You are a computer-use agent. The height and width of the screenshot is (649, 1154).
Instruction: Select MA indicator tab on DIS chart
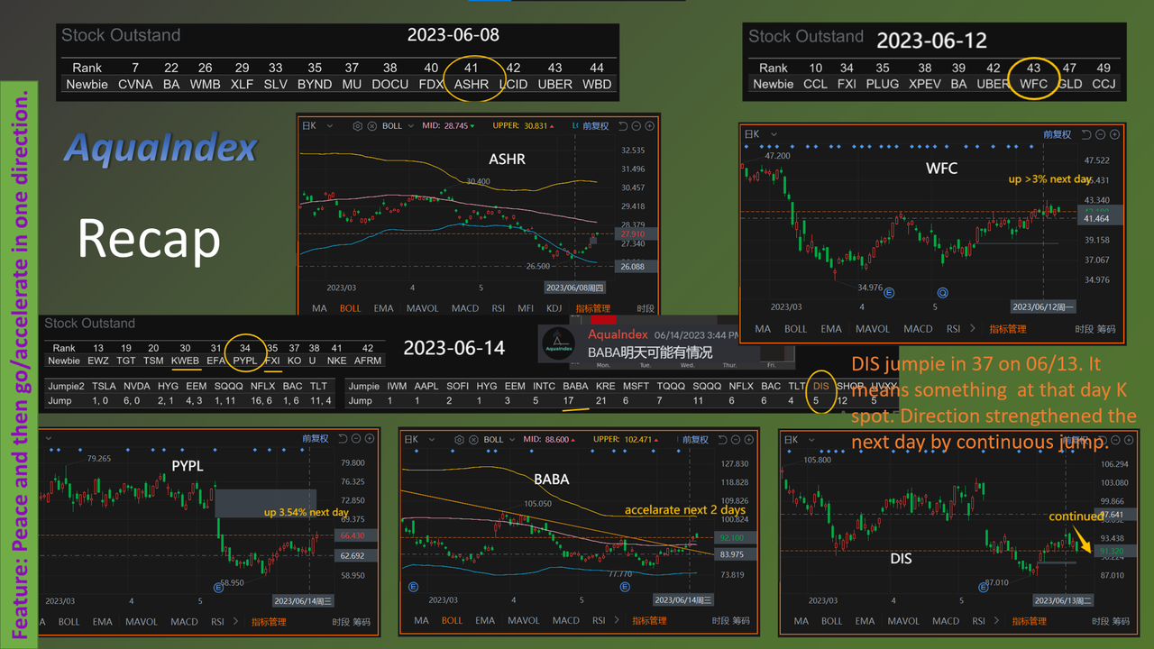click(x=801, y=621)
